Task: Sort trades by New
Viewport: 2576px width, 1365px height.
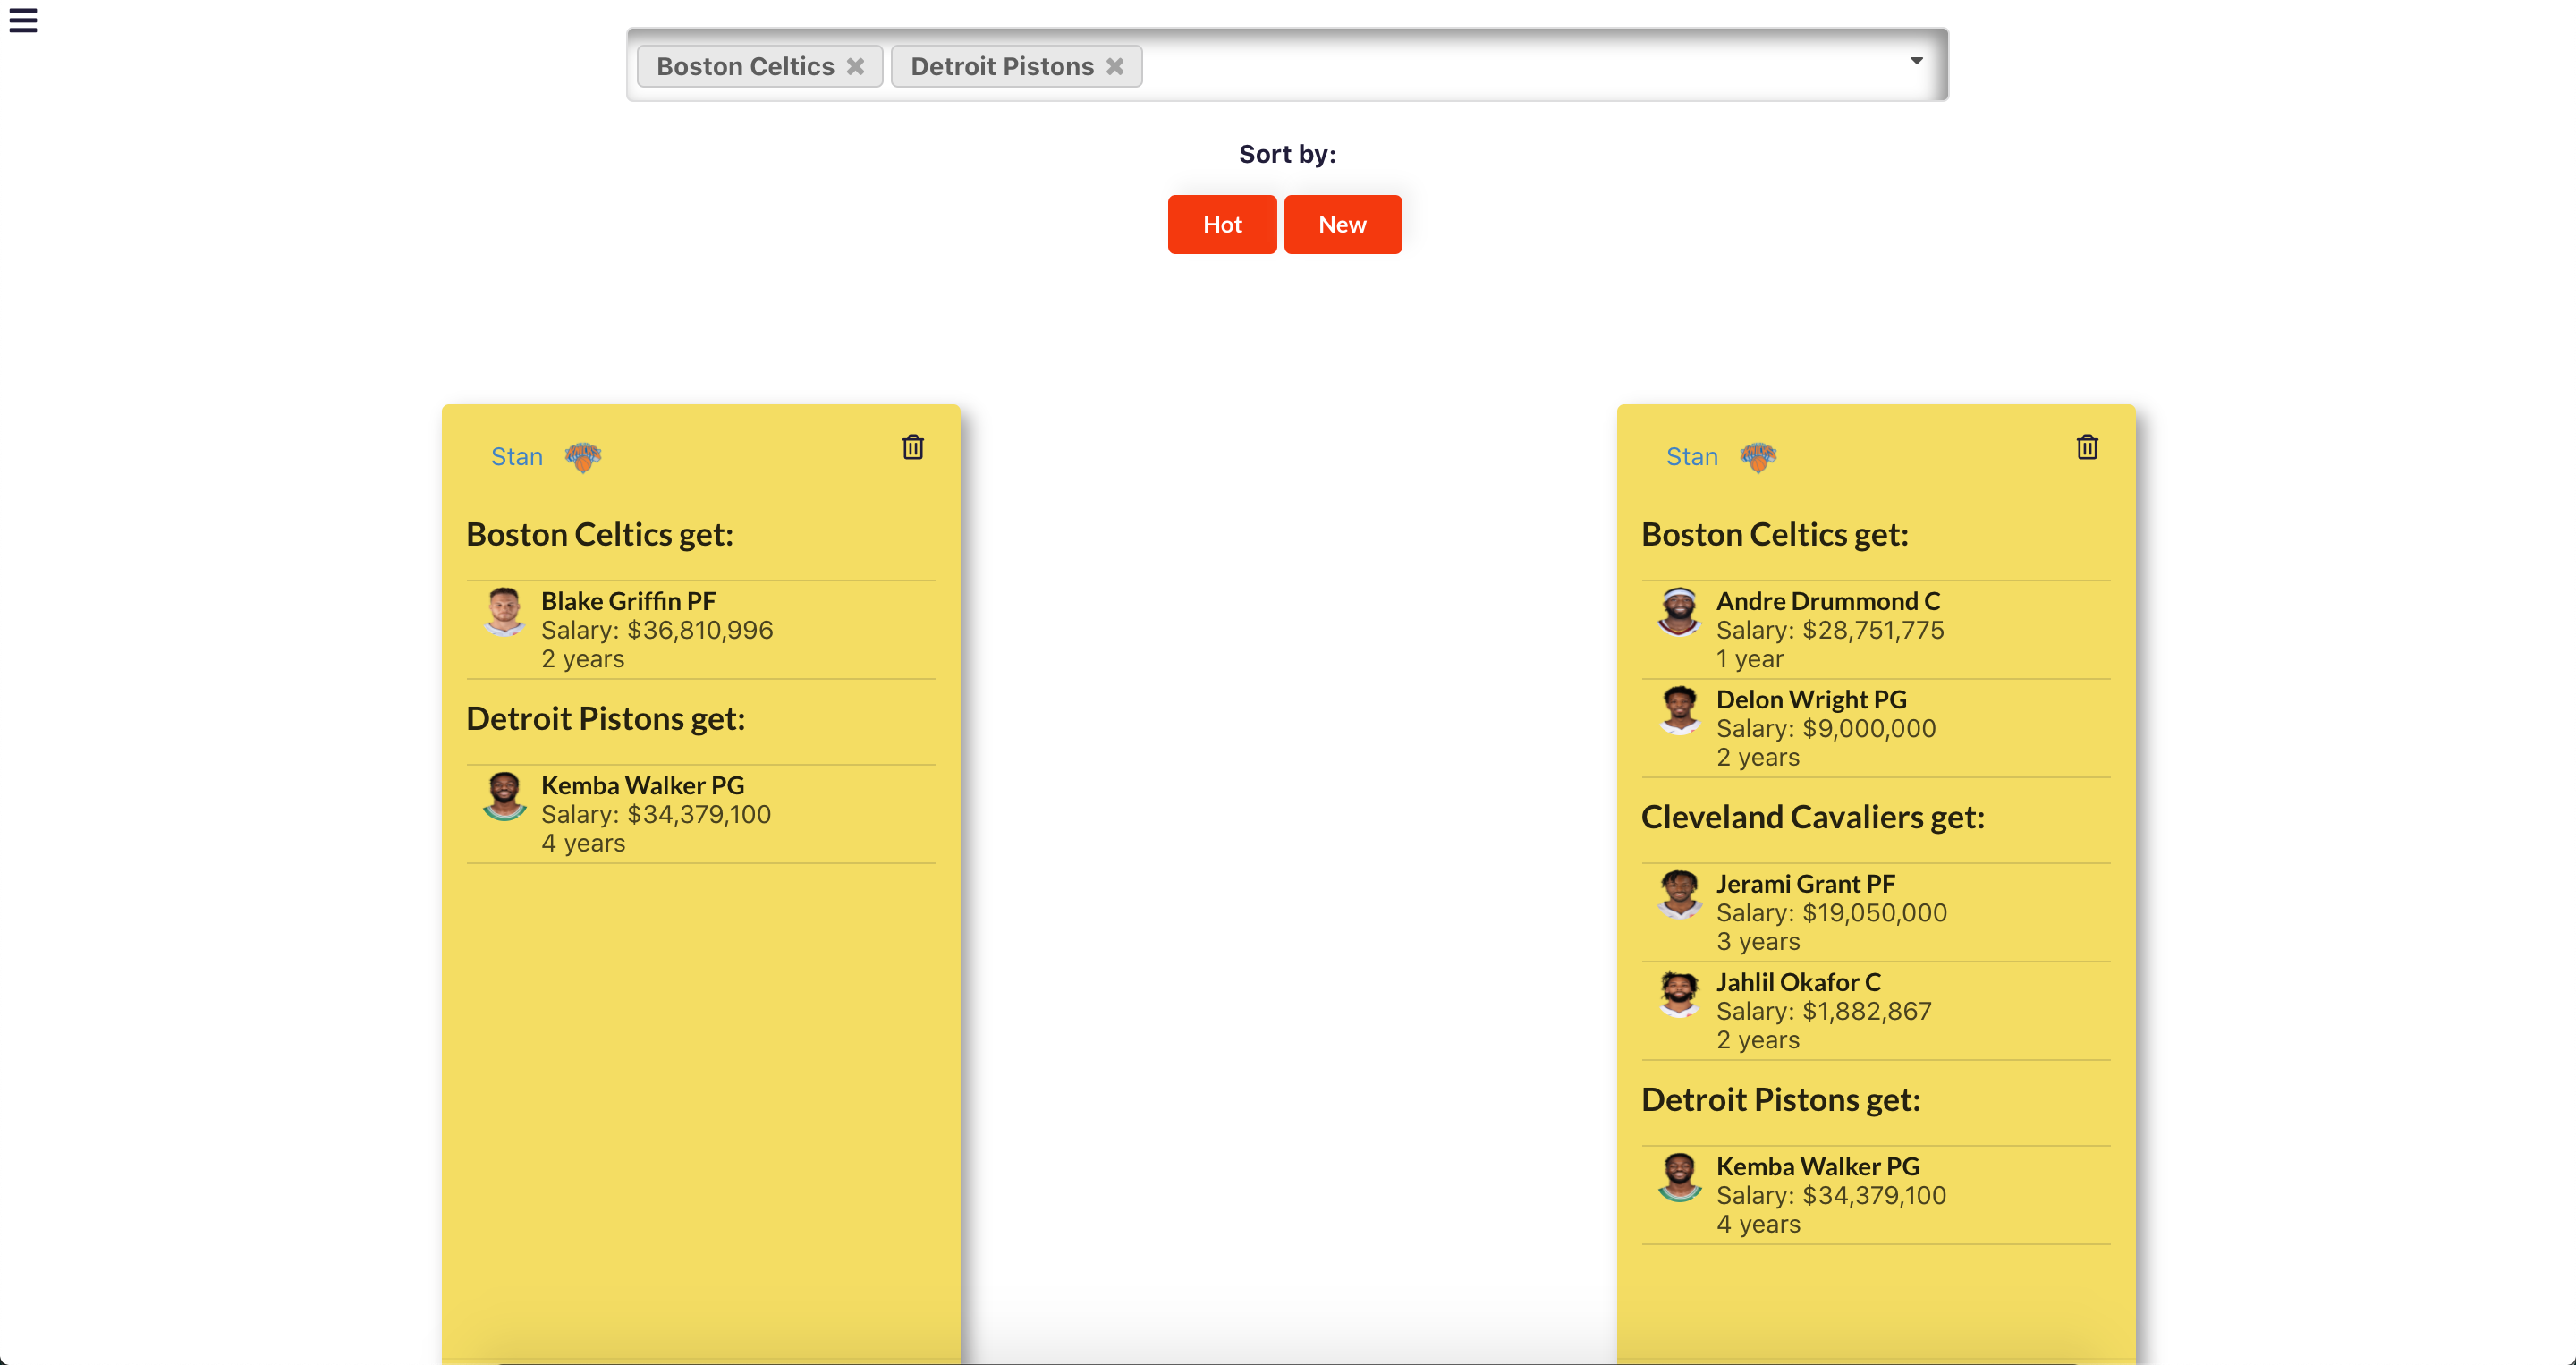Action: [1341, 224]
